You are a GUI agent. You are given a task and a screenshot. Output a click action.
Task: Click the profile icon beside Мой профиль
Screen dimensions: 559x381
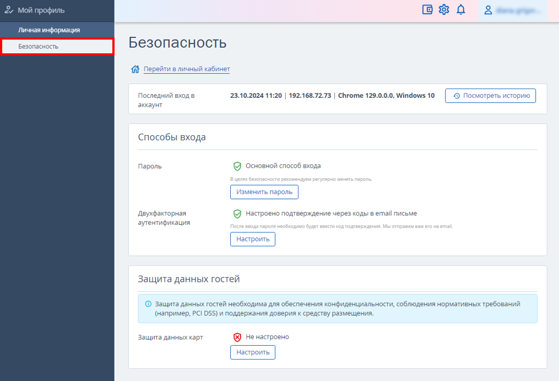(9, 10)
